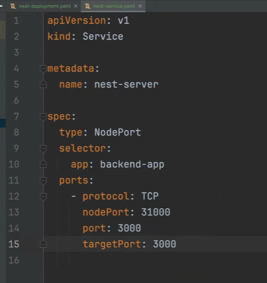267x283 pixels.
Task: Place cursor on 'apiVersion' key
Action: [77, 21]
